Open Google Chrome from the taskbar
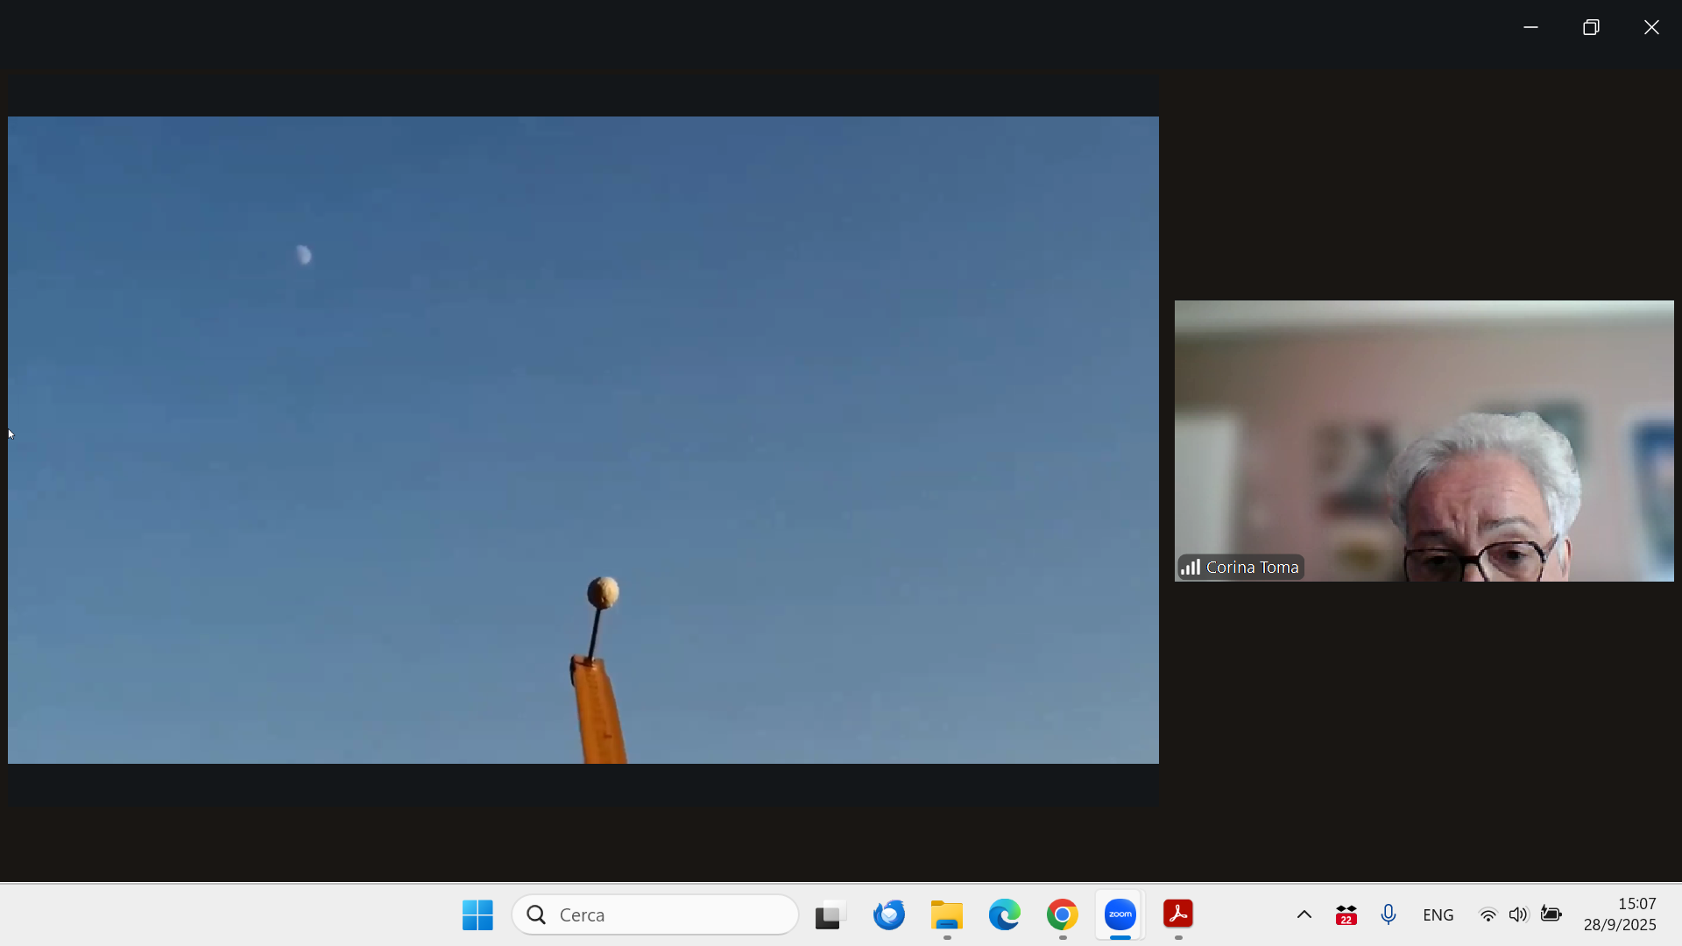 [x=1062, y=914]
